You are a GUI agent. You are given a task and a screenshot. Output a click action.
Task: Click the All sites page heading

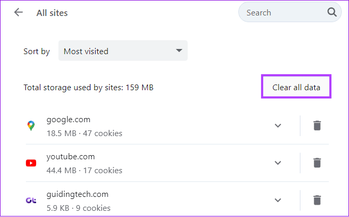[52, 13]
